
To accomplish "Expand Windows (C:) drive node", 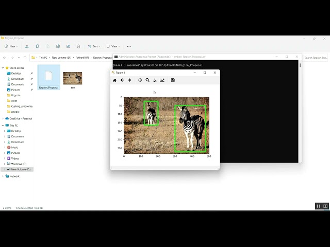I will (5, 164).
